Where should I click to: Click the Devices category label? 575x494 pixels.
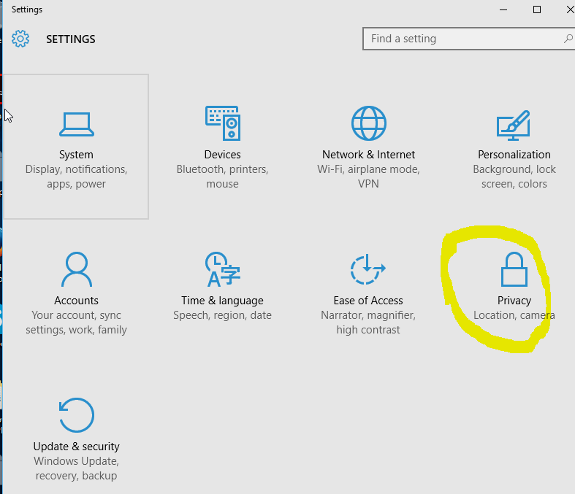click(222, 155)
